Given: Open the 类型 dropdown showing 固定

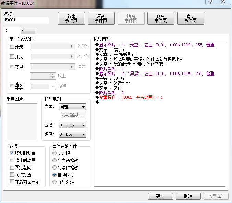Looking at the screenshot, I should [72, 107].
